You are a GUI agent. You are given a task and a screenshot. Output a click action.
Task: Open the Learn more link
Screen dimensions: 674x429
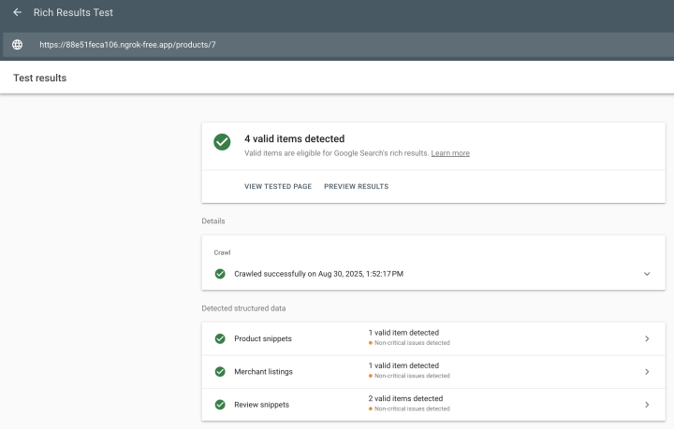[450, 153]
